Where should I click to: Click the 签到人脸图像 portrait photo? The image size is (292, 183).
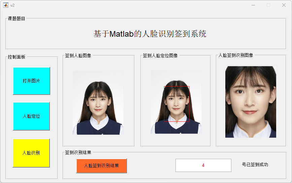(x=98, y=103)
